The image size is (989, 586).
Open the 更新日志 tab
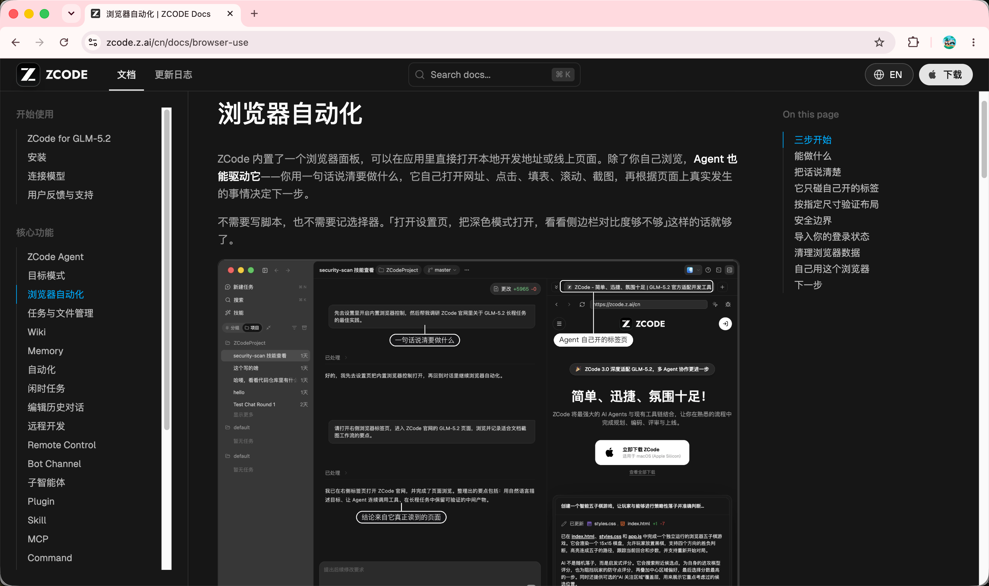click(x=173, y=75)
